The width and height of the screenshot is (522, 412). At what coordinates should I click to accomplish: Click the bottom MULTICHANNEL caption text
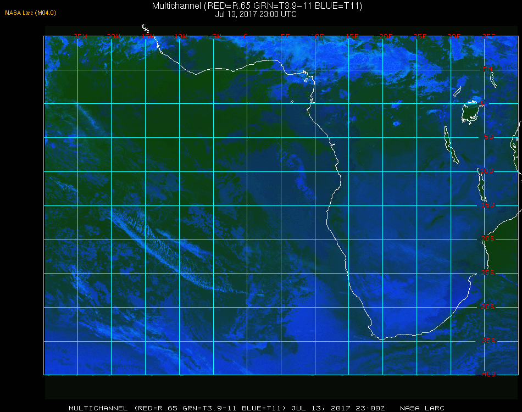tap(98, 408)
